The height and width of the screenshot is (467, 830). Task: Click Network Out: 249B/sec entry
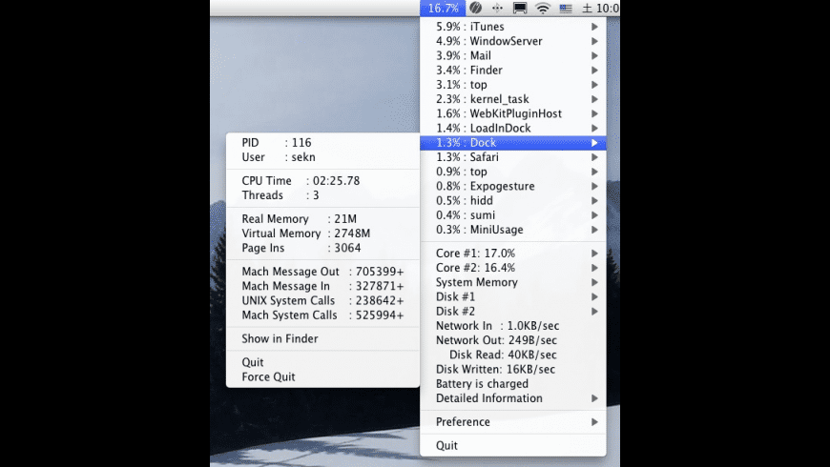513,340
